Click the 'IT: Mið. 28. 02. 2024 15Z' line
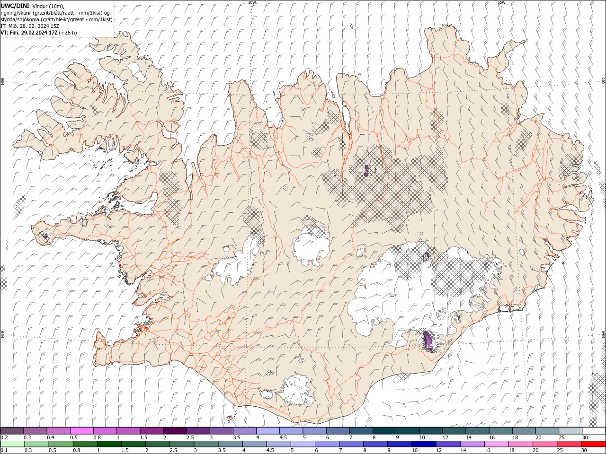Image resolution: width=606 pixels, height=454 pixels. tap(29, 26)
